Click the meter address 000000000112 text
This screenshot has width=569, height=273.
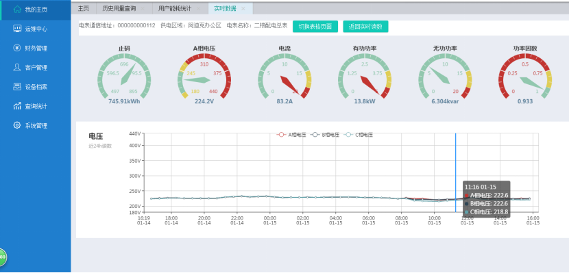click(136, 26)
